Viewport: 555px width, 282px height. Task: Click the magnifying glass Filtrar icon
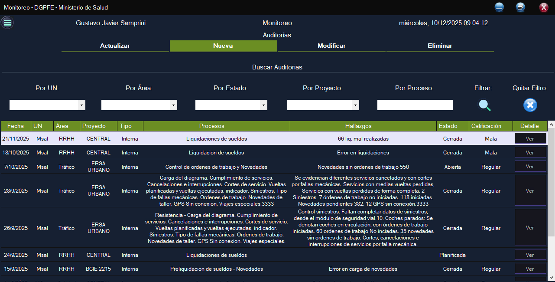[x=484, y=105]
